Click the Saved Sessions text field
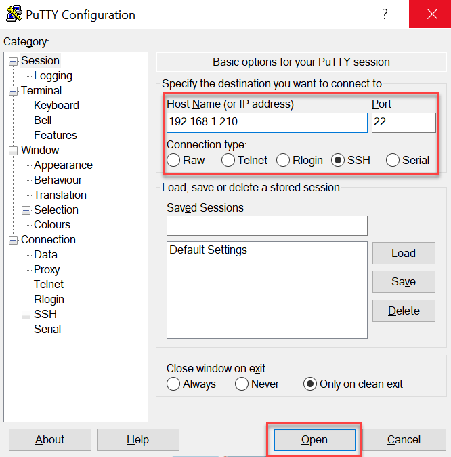The width and height of the screenshot is (451, 457). click(x=267, y=226)
